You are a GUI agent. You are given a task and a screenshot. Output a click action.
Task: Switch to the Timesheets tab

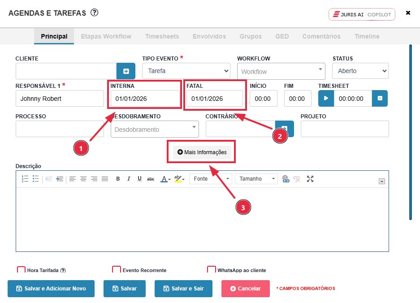[x=162, y=36]
